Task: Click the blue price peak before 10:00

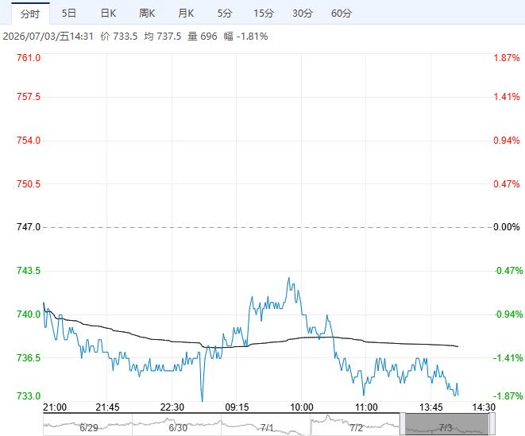Action: tap(289, 278)
